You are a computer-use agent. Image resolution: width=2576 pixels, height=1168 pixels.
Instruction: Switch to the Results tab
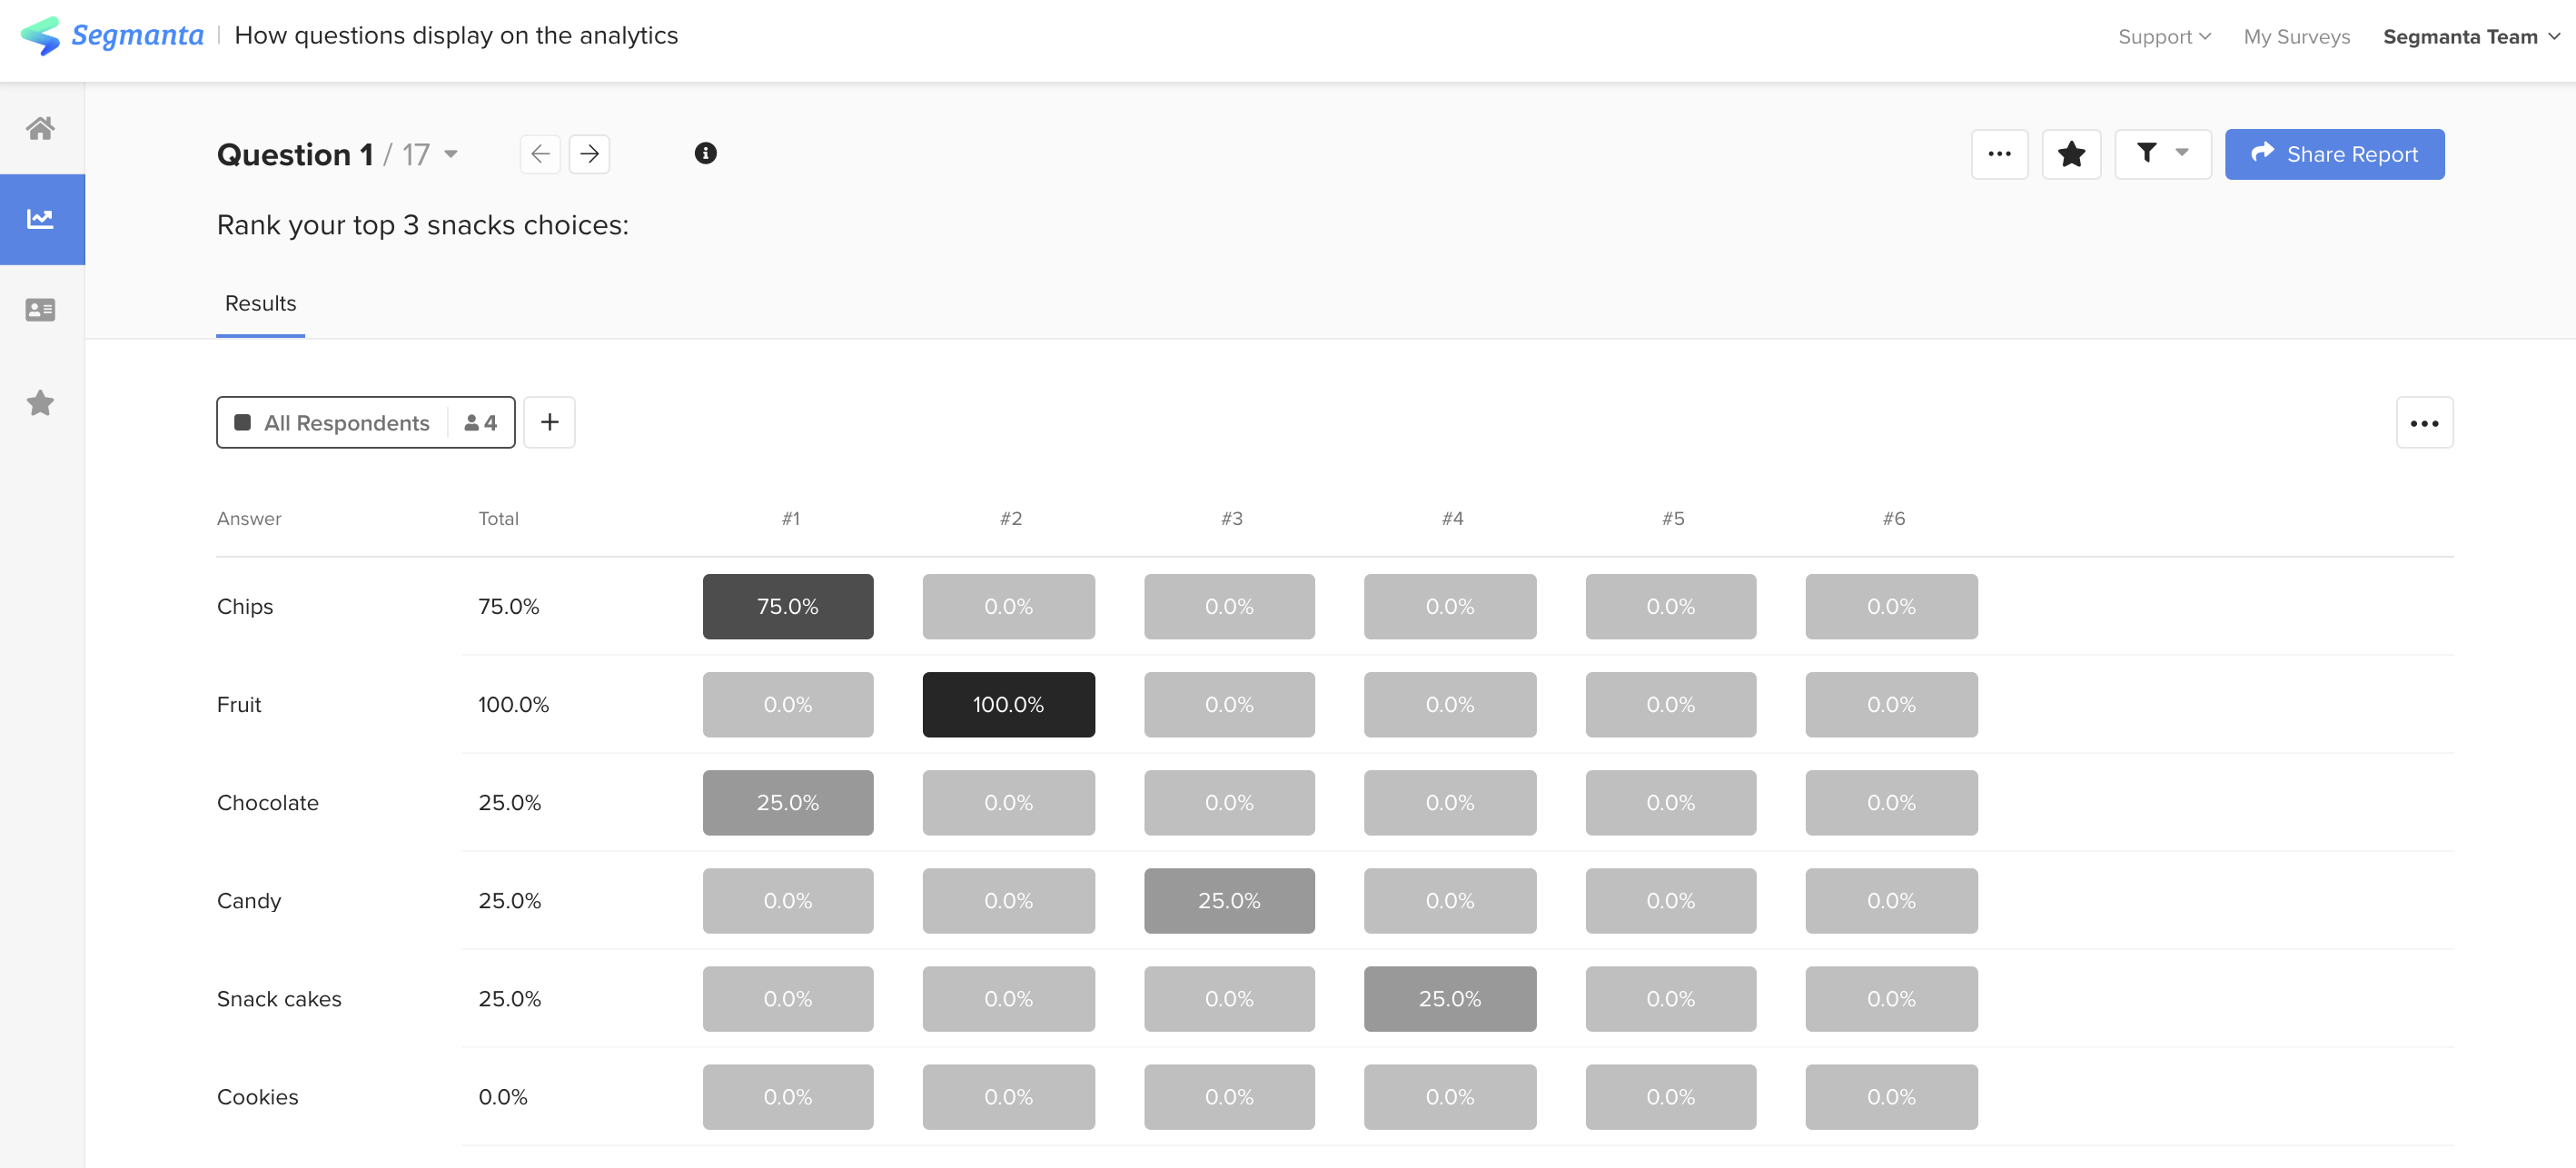(260, 303)
